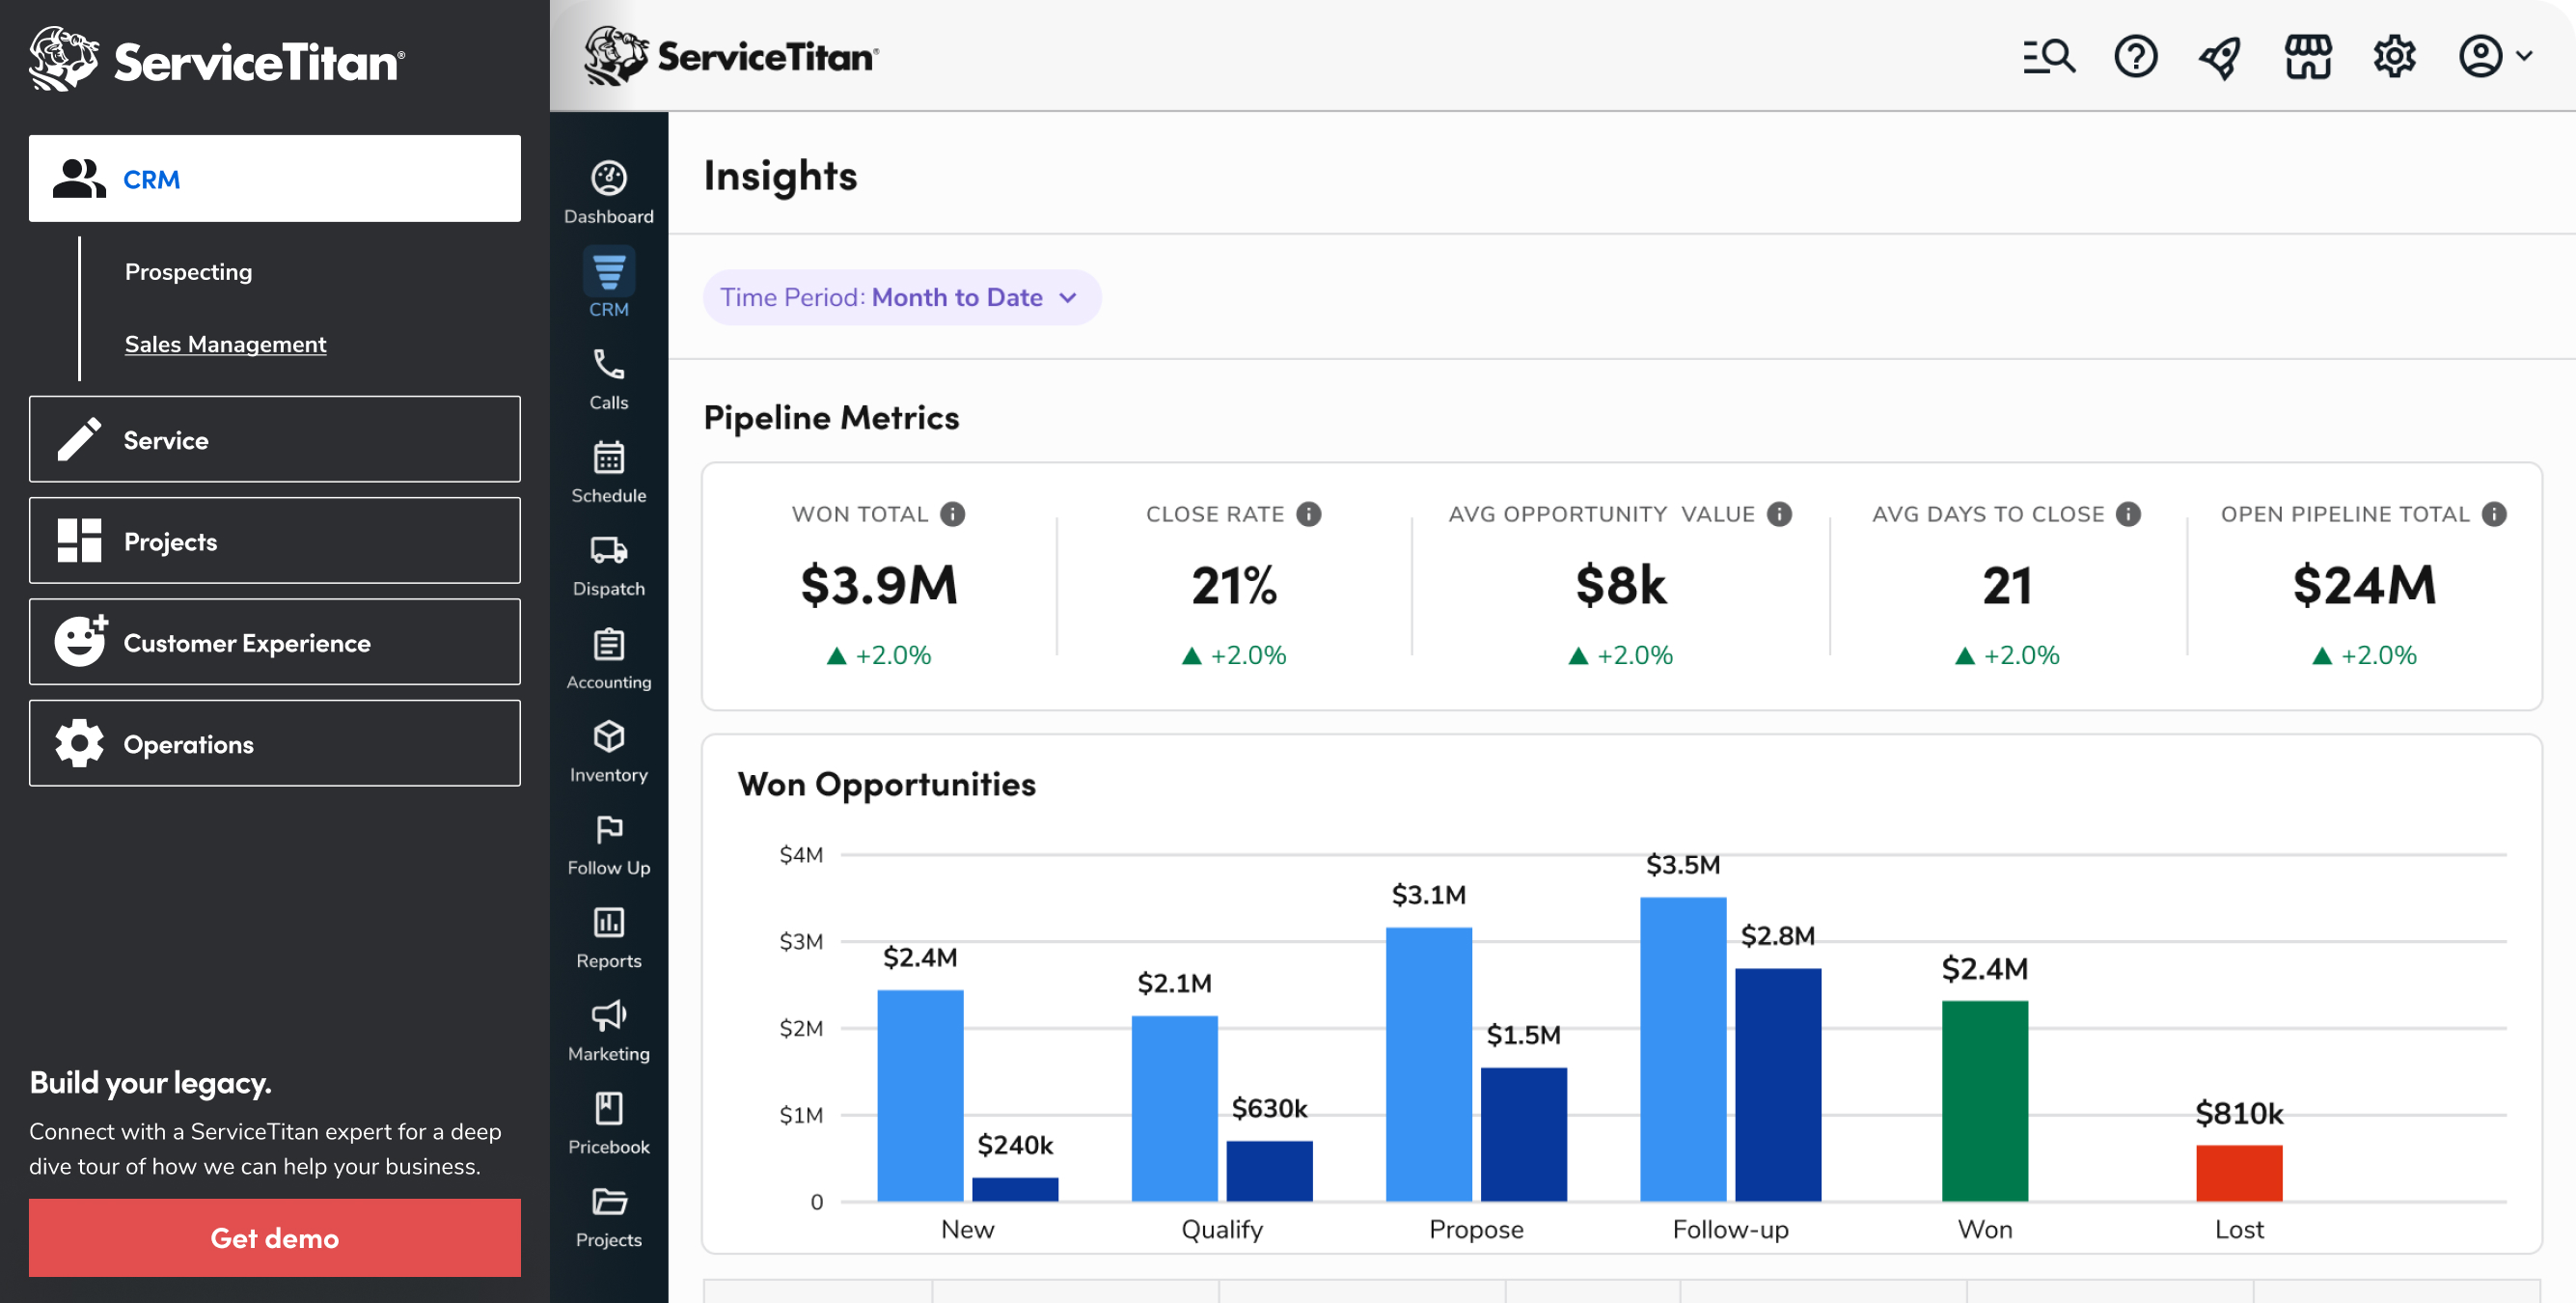Click the green Won bar in chart

click(1984, 1101)
